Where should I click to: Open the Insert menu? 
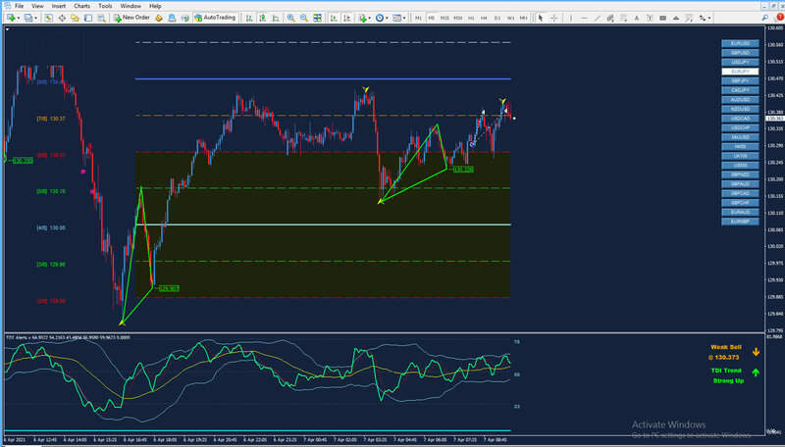tap(60, 6)
